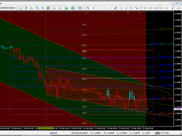Expand the Indicators dropdown arrow
182x136 pixels.
click(69, 8)
